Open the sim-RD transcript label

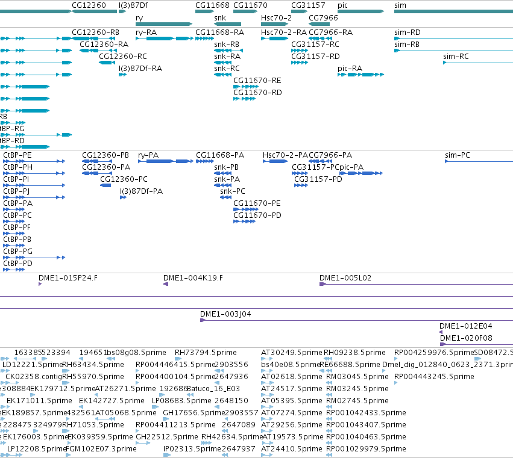(408, 32)
